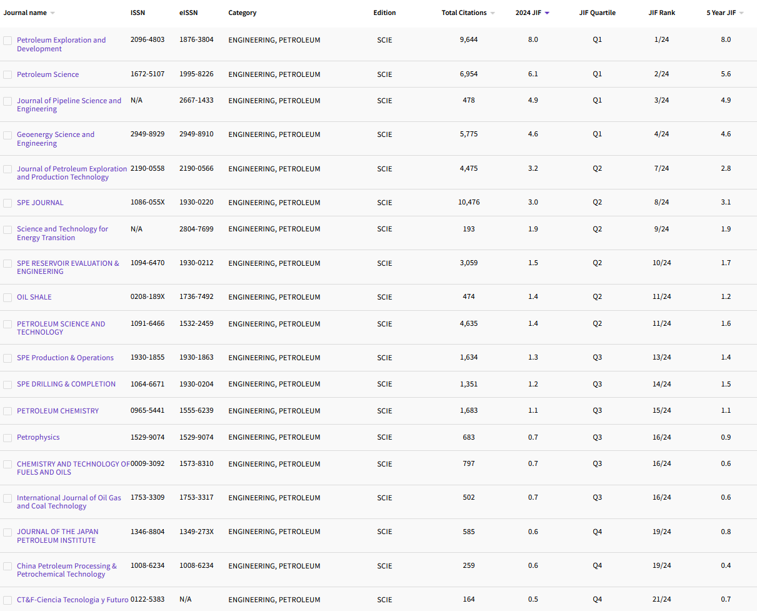Click SPE Production & Operations link
This screenshot has width=757, height=611.
(65, 358)
